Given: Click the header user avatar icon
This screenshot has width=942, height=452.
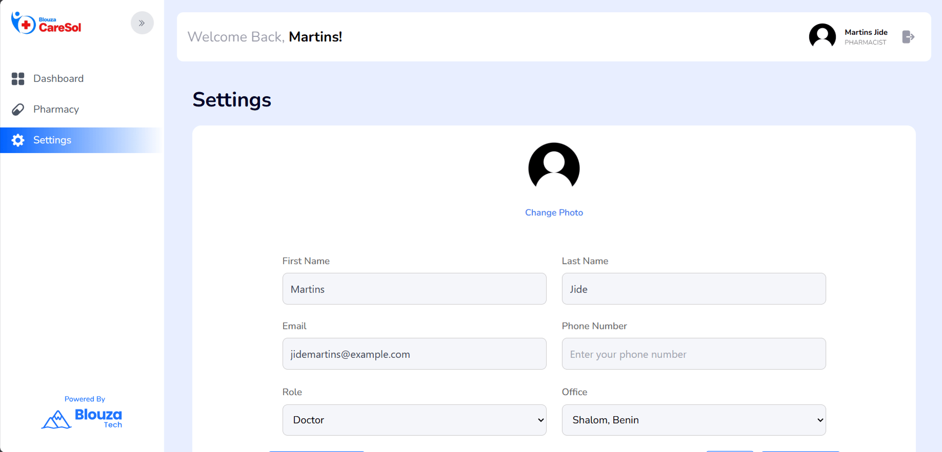Looking at the screenshot, I should point(822,37).
